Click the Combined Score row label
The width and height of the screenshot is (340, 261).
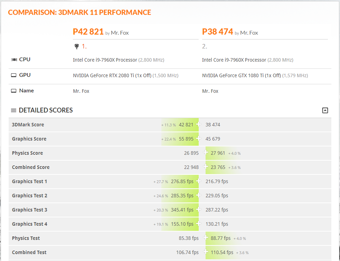31,167
